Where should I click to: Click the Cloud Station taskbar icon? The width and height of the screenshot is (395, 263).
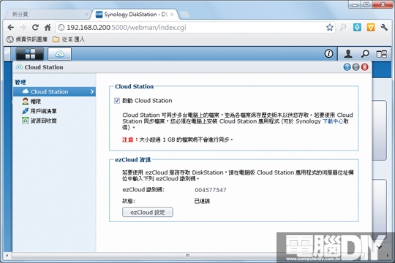pyautogui.click(x=60, y=54)
